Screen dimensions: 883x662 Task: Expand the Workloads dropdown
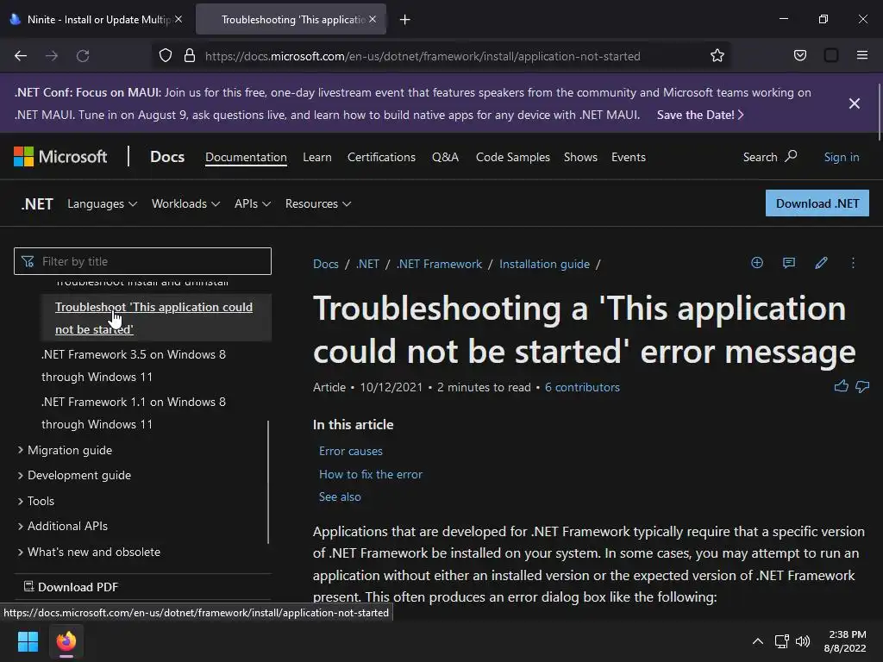185,203
